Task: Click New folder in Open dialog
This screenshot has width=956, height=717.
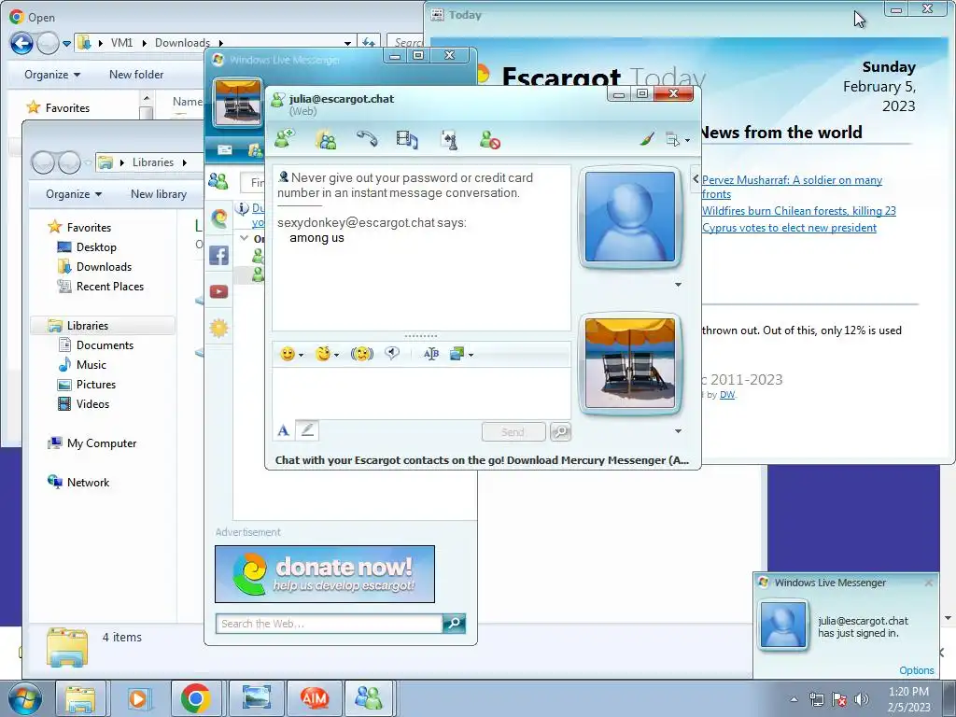Action: point(136,75)
